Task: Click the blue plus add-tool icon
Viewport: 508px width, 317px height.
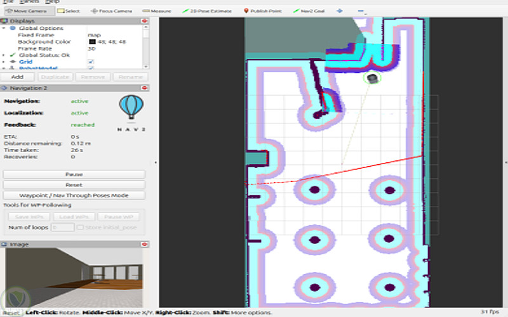Action: coord(339,11)
